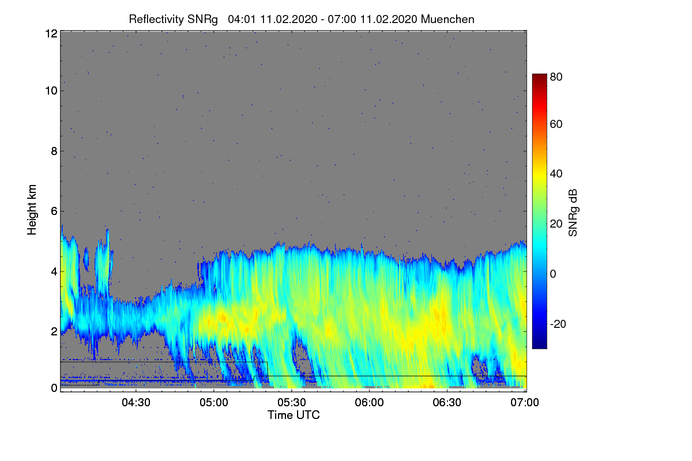Click the 'SNRg dB' colorbar label
692x461 pixels.
573,213
